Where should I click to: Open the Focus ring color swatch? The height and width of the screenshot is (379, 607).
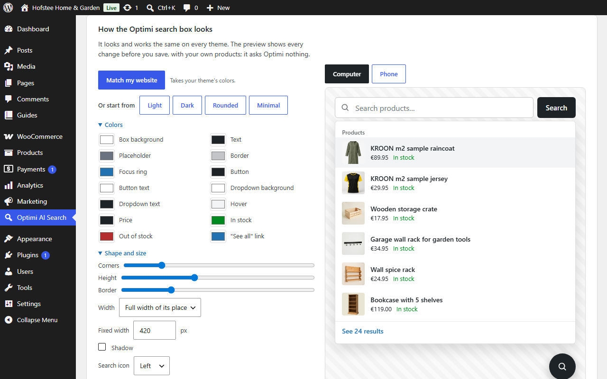pos(107,172)
